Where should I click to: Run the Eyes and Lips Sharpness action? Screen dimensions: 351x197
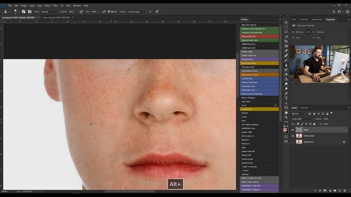[259, 94]
